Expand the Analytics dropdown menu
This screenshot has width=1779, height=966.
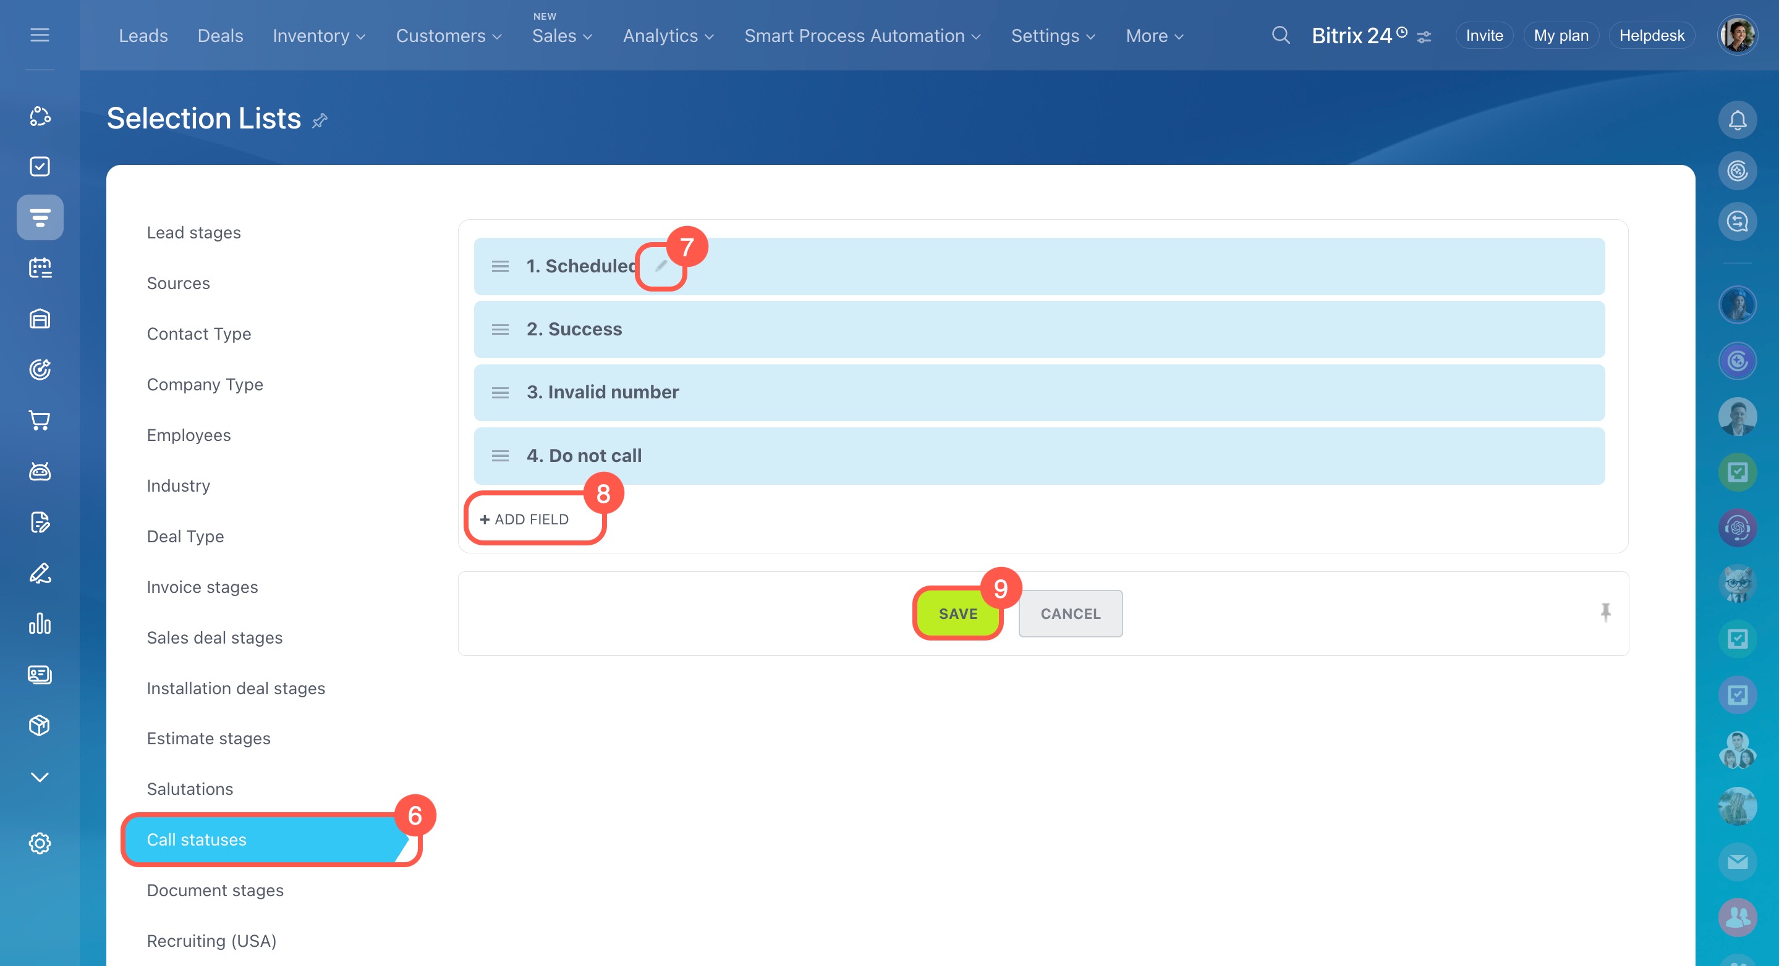[668, 36]
